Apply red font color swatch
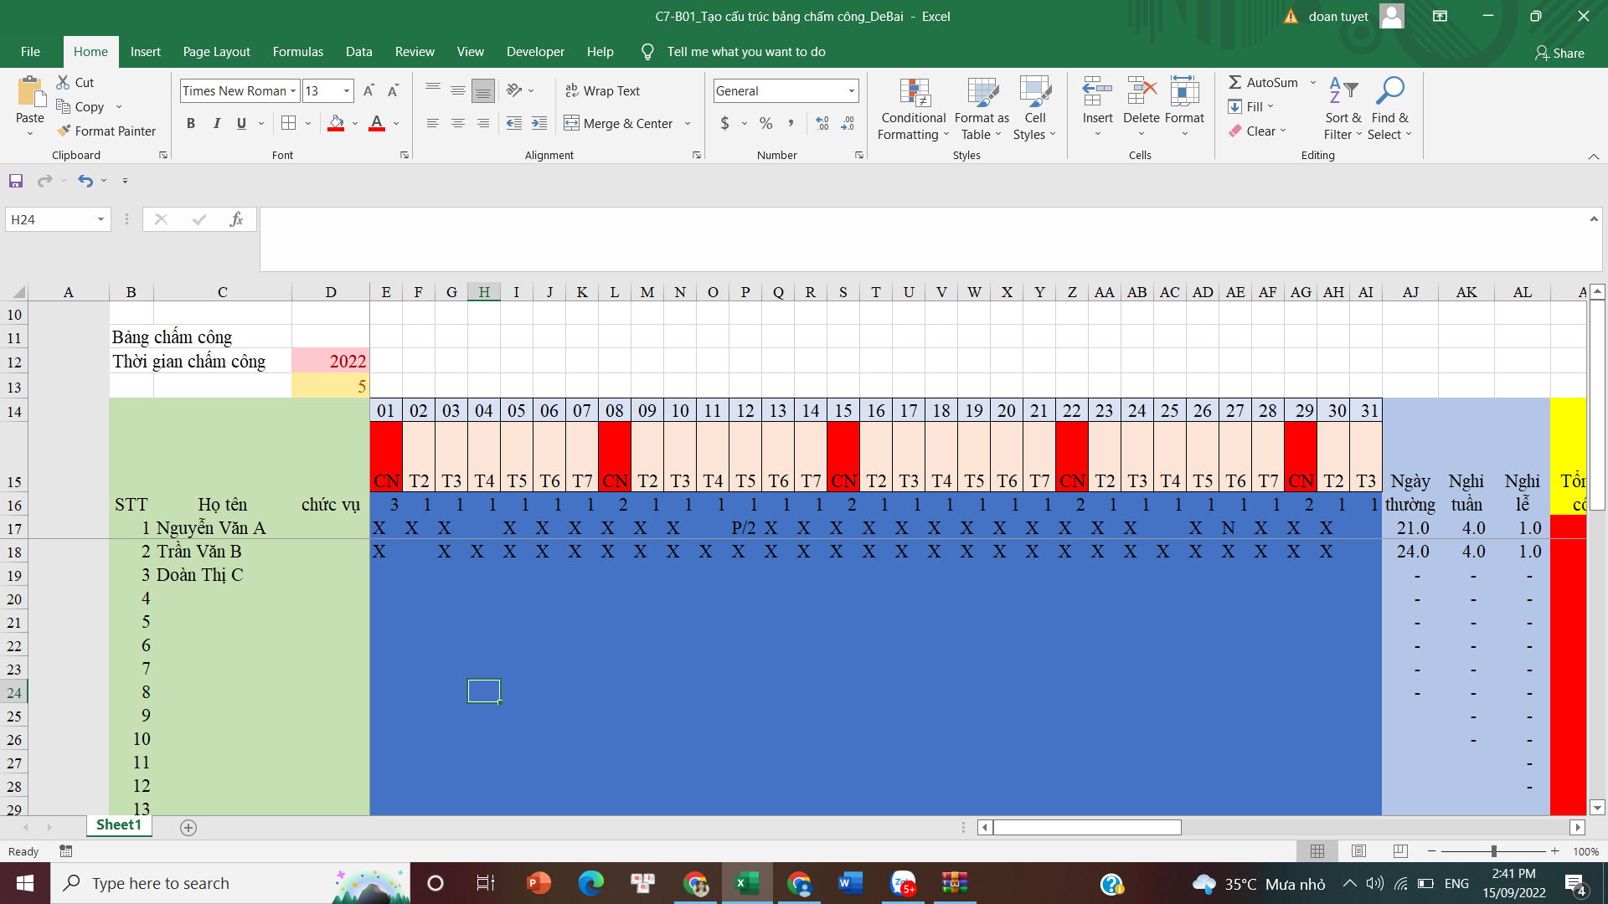1608x904 pixels. 377,123
